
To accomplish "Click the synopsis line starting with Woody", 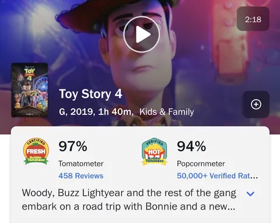I will coord(129,193).
